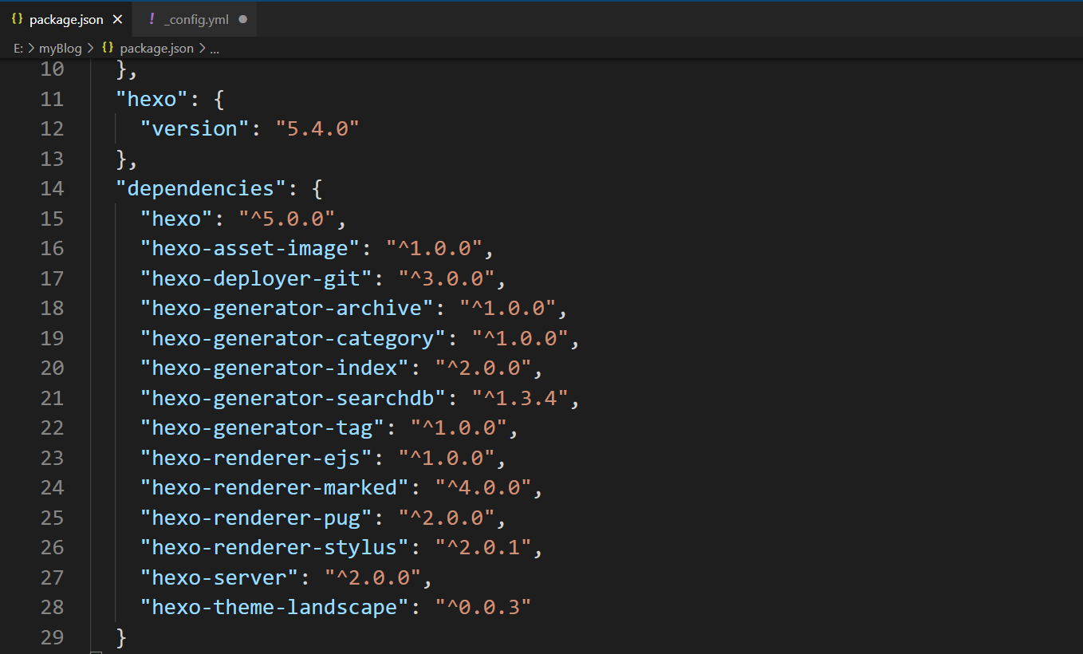This screenshot has width=1083, height=654.
Task: Click the JSON file icon on the package.json tab
Action: (x=17, y=19)
